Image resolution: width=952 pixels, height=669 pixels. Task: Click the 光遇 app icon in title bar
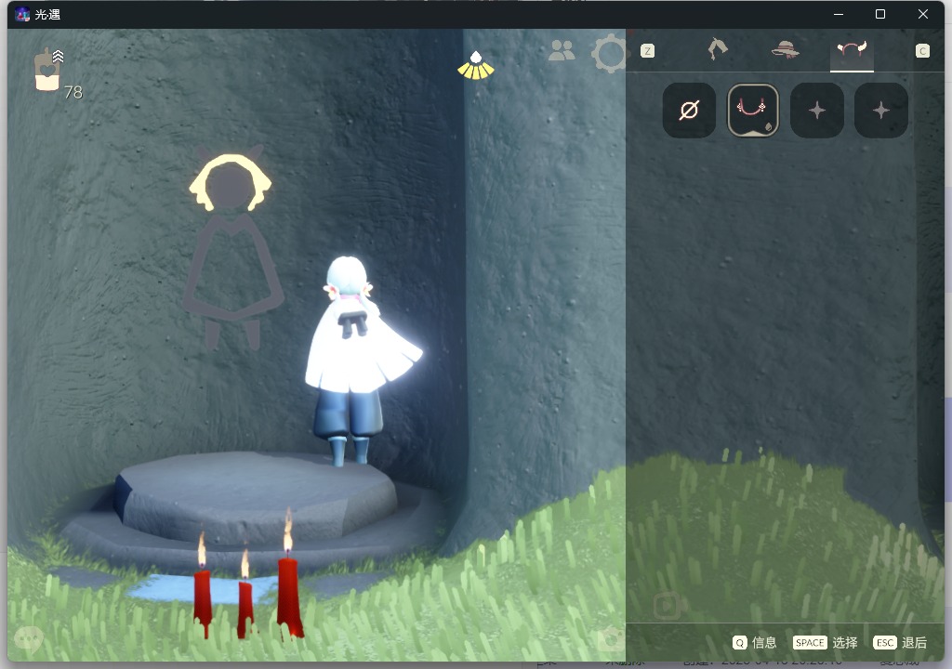click(22, 14)
